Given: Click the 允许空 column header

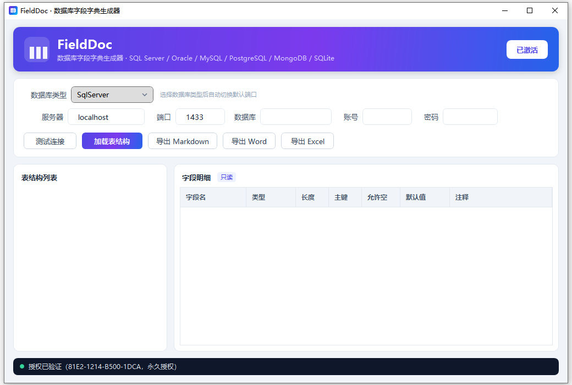Looking at the screenshot, I should pyautogui.click(x=381, y=197).
